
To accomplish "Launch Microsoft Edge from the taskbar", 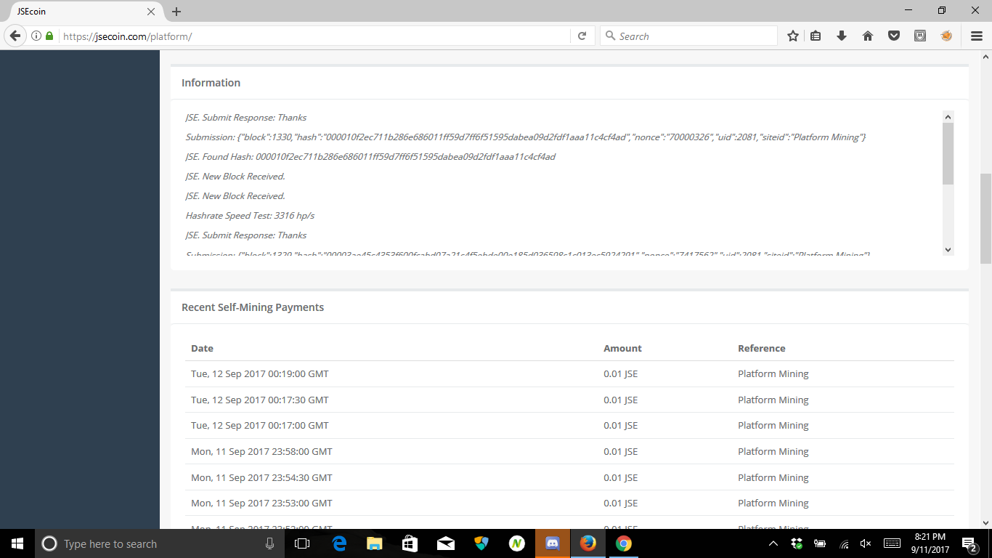I will pos(339,543).
